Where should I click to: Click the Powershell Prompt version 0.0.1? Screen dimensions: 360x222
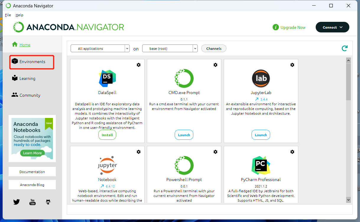click(184, 186)
